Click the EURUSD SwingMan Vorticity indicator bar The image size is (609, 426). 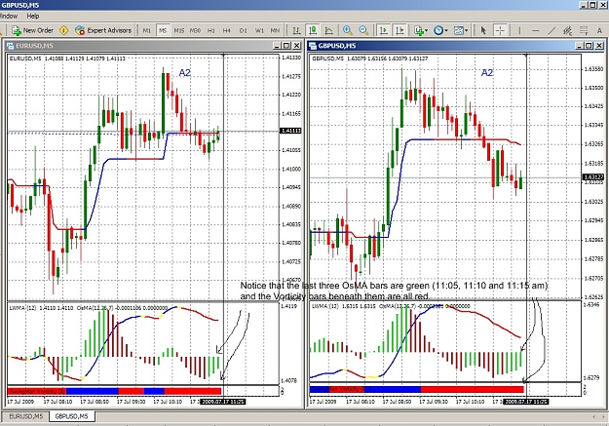tap(114, 391)
